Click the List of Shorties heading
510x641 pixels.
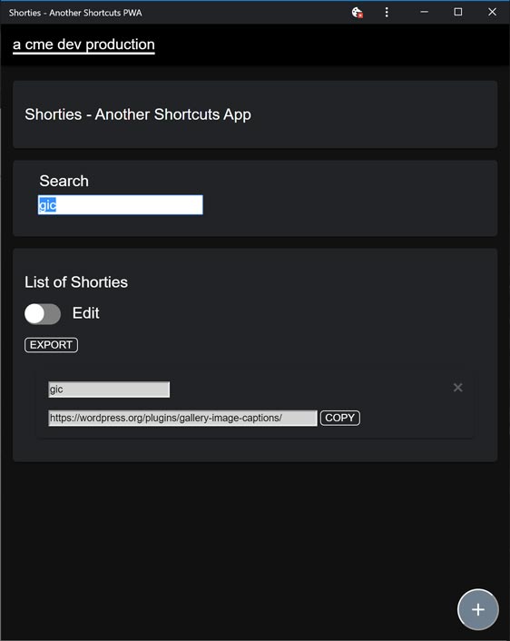pyautogui.click(x=76, y=282)
